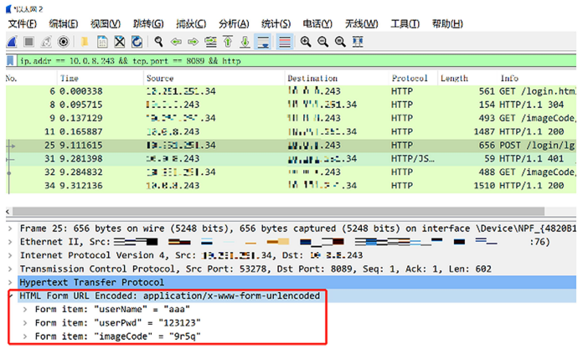
Task: Open the 捕获(C) menu
Action: 191,24
